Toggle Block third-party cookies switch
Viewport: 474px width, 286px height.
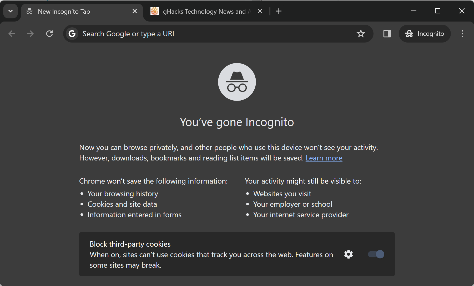tap(376, 254)
